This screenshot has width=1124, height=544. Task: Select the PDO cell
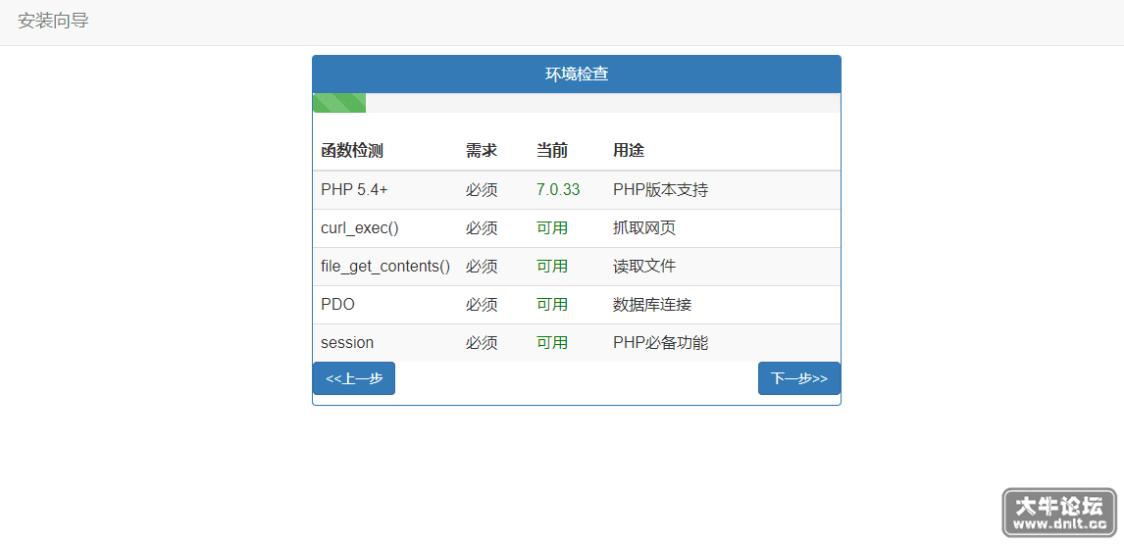[x=337, y=305]
